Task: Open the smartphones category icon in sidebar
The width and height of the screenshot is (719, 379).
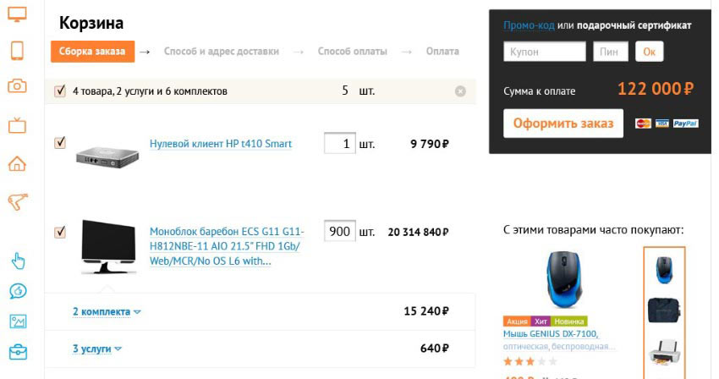Action: point(17,50)
